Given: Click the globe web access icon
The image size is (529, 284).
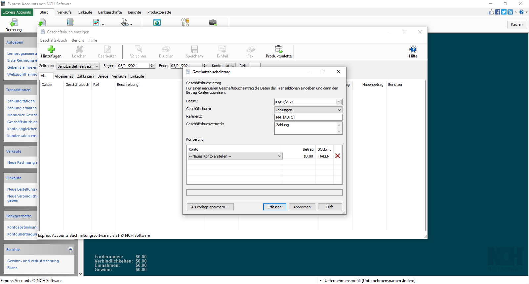Looking at the screenshot, I should pyautogui.click(x=157, y=22).
